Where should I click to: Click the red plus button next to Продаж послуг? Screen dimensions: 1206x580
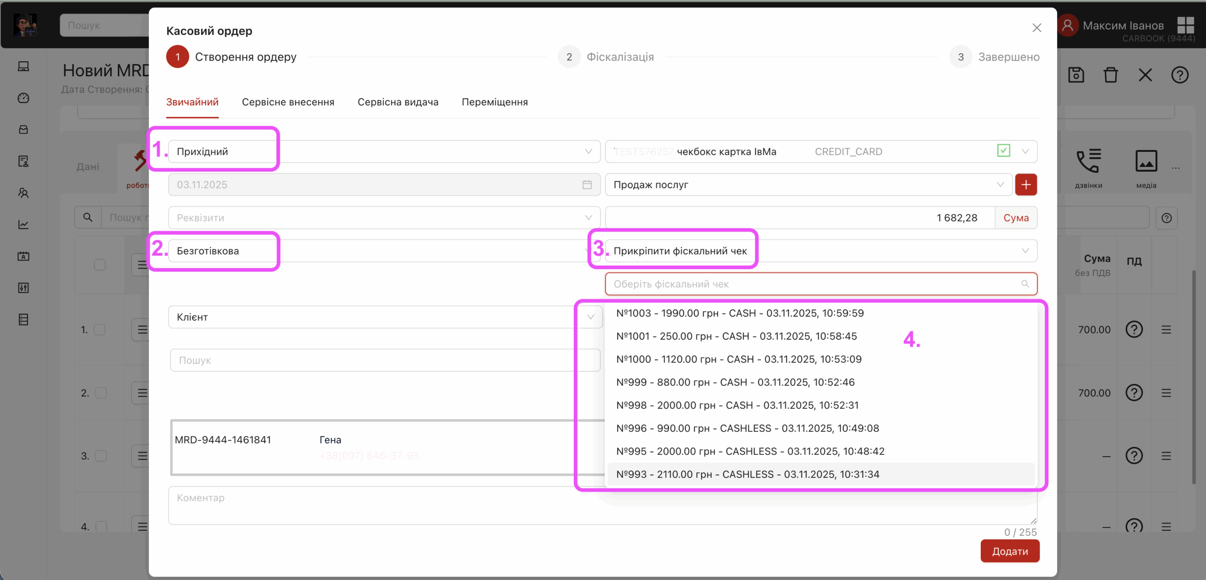tap(1026, 185)
